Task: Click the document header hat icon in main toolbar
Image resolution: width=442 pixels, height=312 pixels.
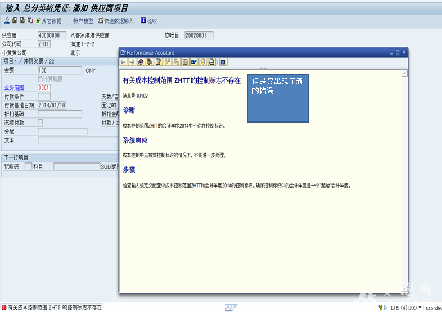Action: 7,21
